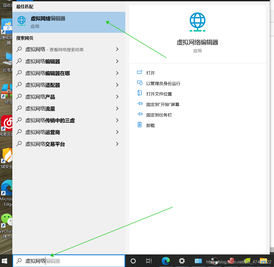Click the search icon beside 虚拟网络运营商
The width and height of the screenshot is (274, 267).
click(x=19, y=132)
